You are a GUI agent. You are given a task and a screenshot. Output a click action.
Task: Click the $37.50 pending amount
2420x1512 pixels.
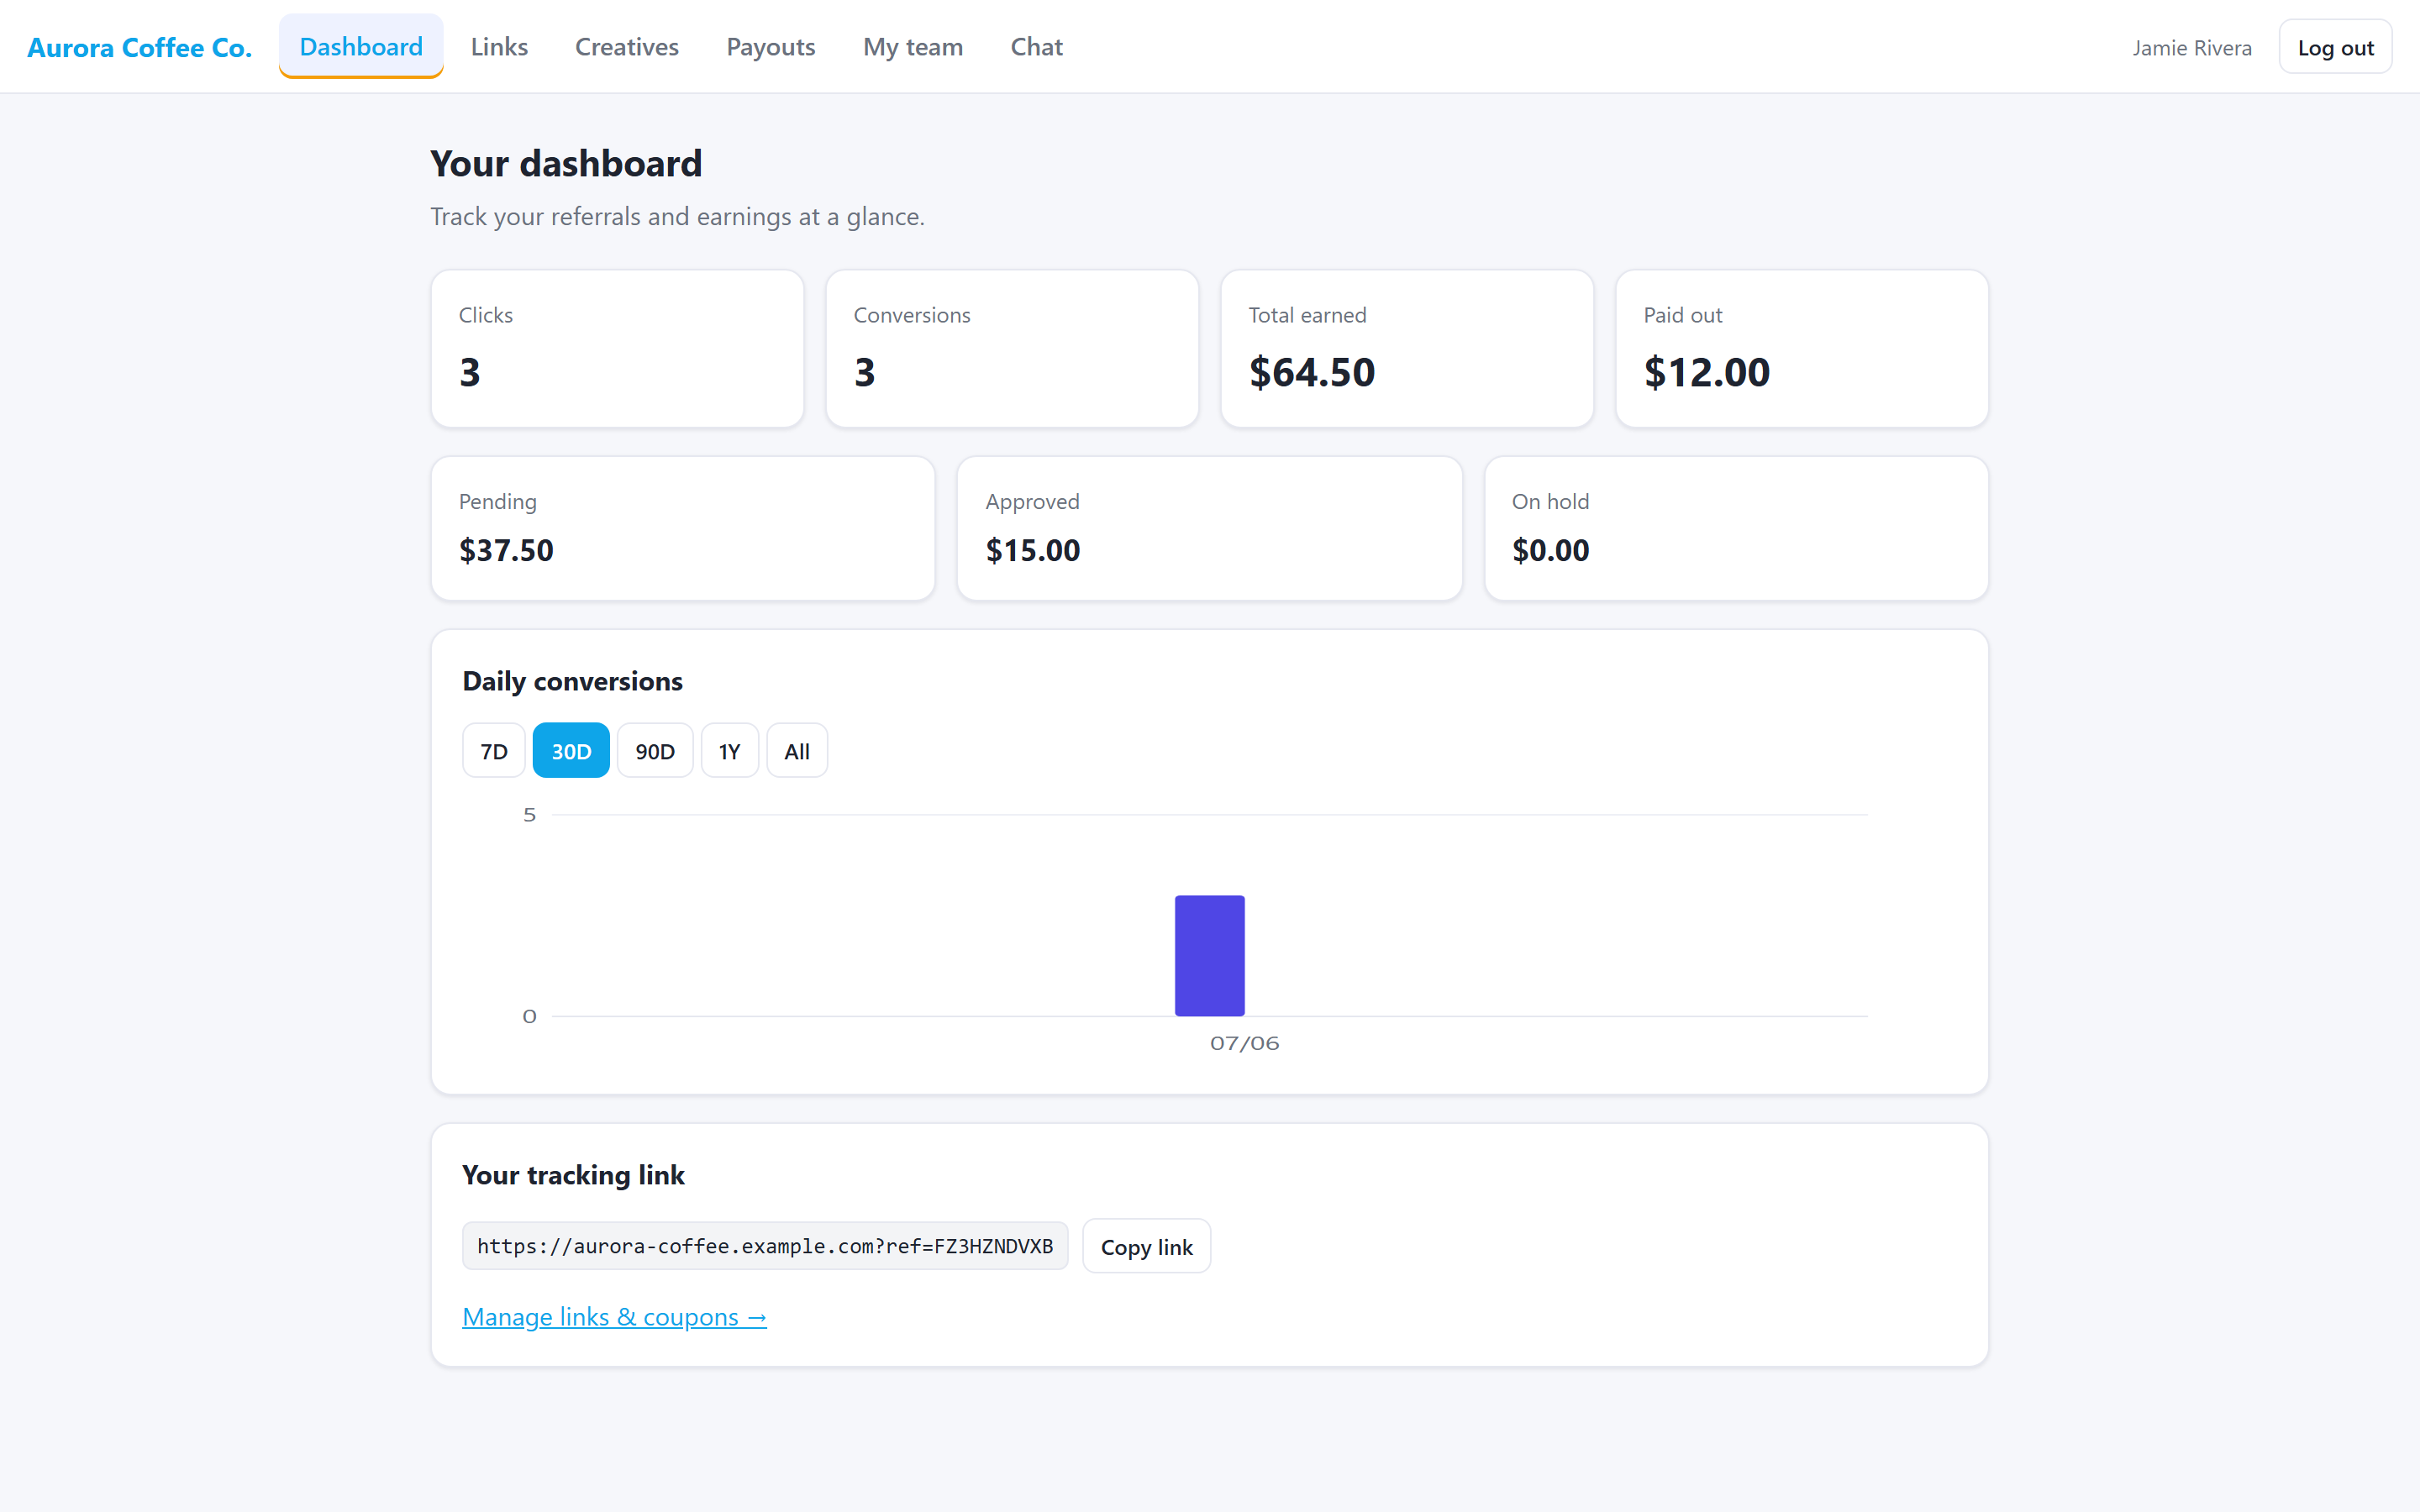pos(506,550)
